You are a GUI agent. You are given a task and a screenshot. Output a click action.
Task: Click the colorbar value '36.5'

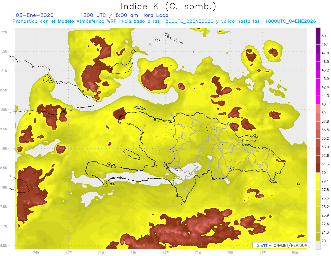[x=325, y=130]
